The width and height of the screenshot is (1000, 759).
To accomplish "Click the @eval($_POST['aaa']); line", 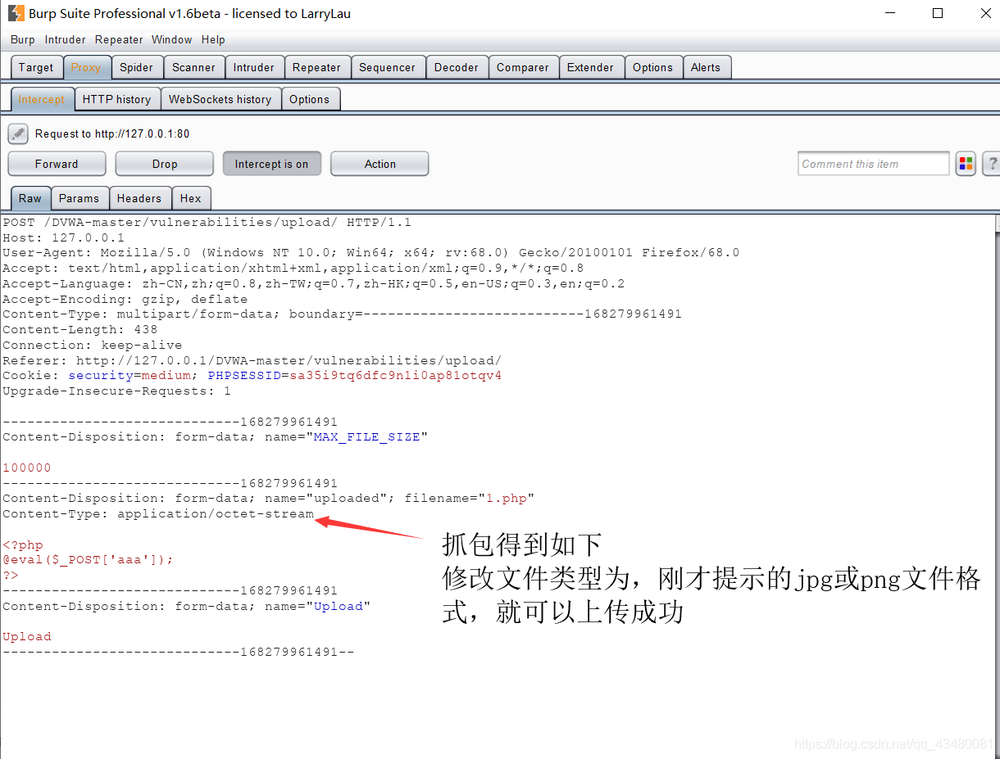I will click(88, 559).
